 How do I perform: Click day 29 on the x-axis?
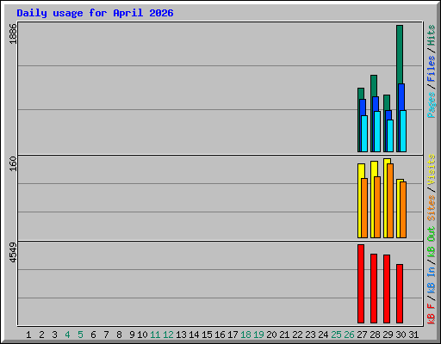(388, 335)
